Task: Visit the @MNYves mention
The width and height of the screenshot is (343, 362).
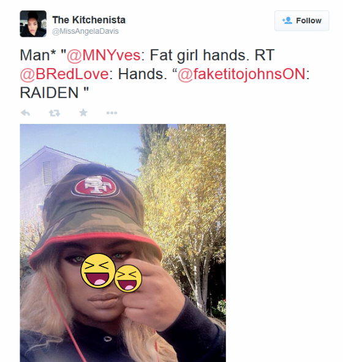Action: [x=104, y=55]
